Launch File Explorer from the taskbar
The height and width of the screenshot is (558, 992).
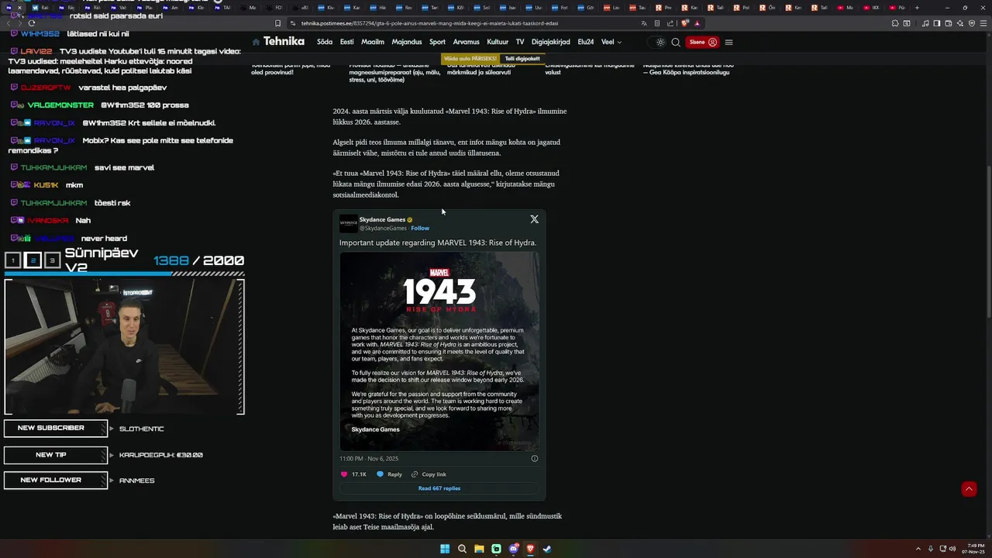pos(480,549)
